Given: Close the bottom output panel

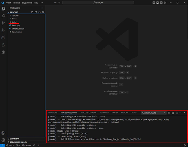Looking at the screenshot, I should click(184, 112).
